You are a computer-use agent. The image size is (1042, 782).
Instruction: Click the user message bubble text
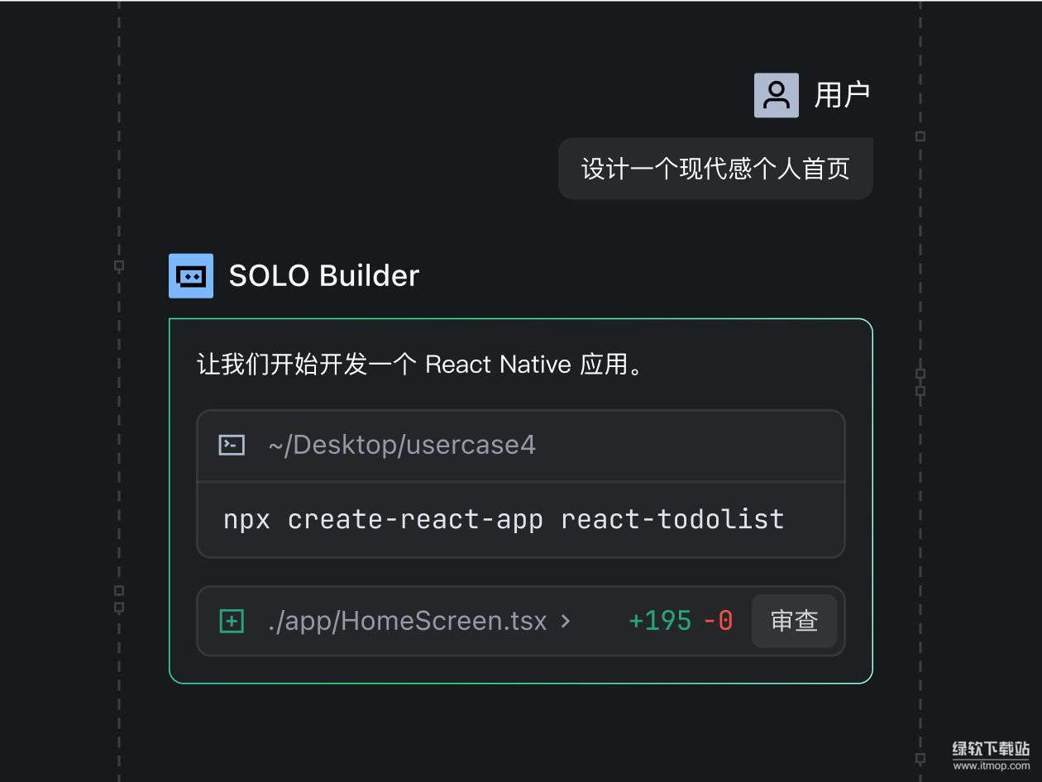coord(715,168)
